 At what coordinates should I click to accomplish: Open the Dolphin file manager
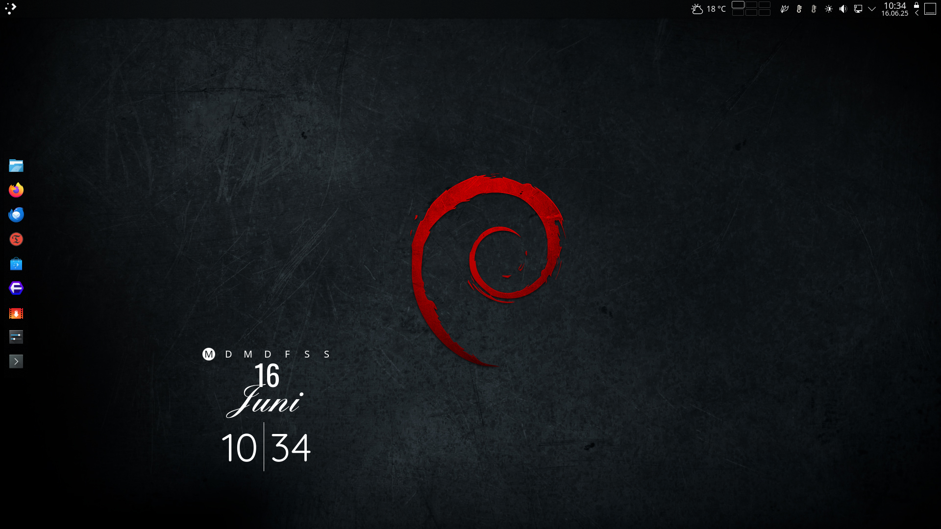pyautogui.click(x=16, y=166)
